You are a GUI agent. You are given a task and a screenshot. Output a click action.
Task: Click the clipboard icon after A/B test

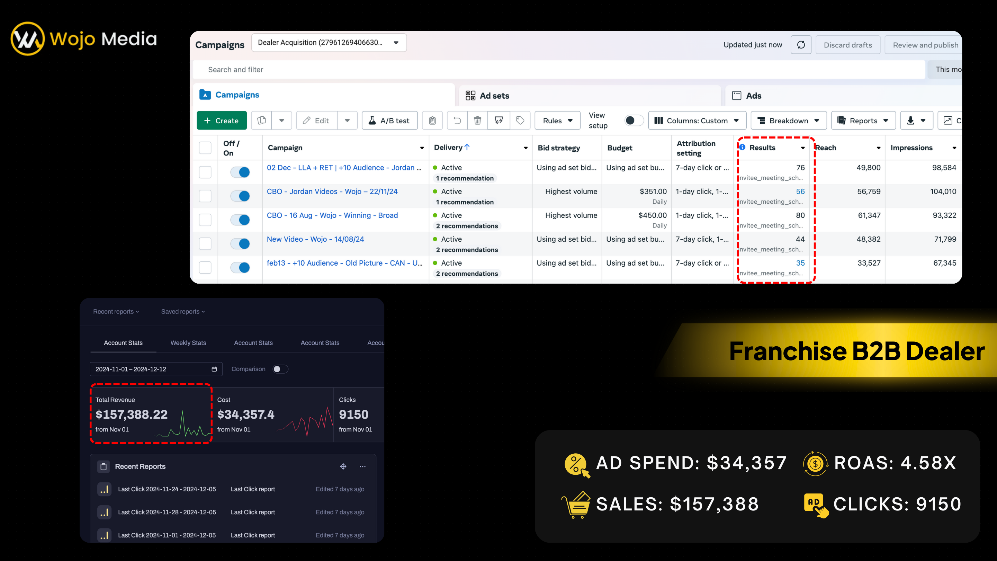click(432, 121)
